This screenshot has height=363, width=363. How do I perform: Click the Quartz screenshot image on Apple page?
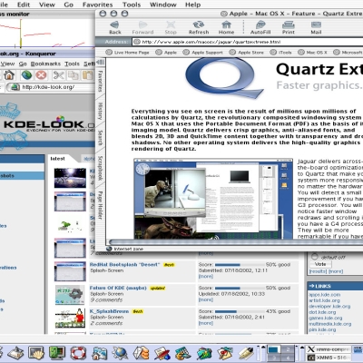213,199
